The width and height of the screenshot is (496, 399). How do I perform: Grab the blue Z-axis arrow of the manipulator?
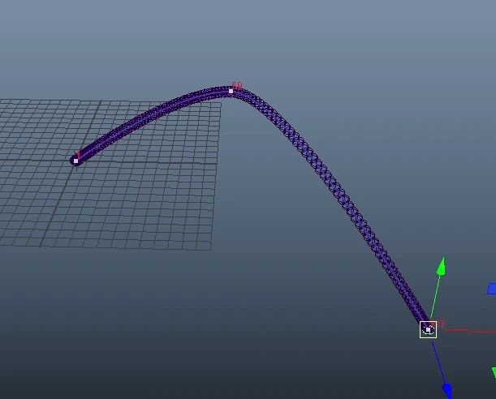coord(447,390)
